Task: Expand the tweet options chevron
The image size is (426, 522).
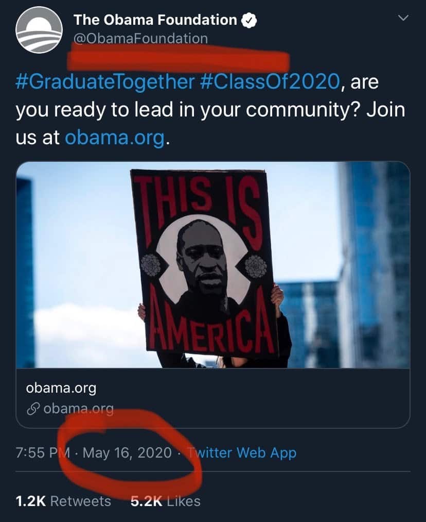Action: [x=404, y=18]
